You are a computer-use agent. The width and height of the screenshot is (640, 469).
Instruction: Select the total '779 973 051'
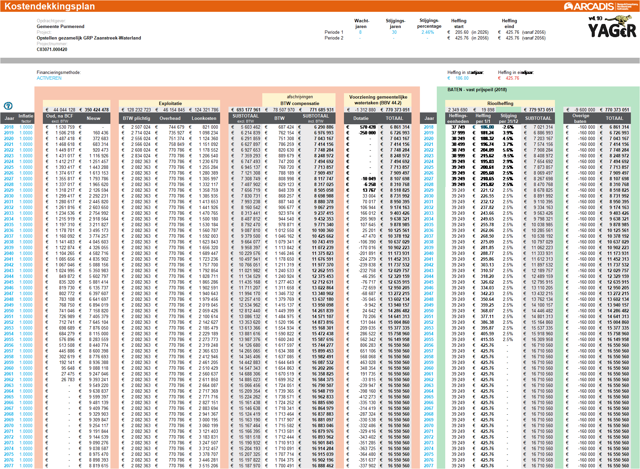(541, 110)
